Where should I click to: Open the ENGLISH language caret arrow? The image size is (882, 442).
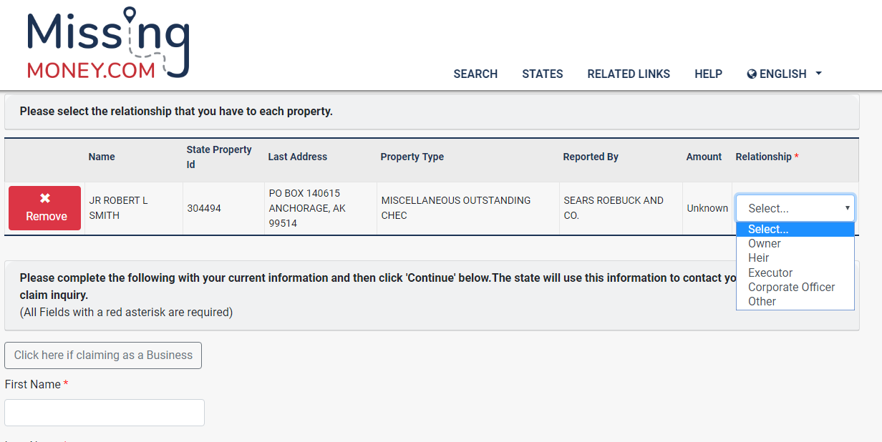(818, 74)
